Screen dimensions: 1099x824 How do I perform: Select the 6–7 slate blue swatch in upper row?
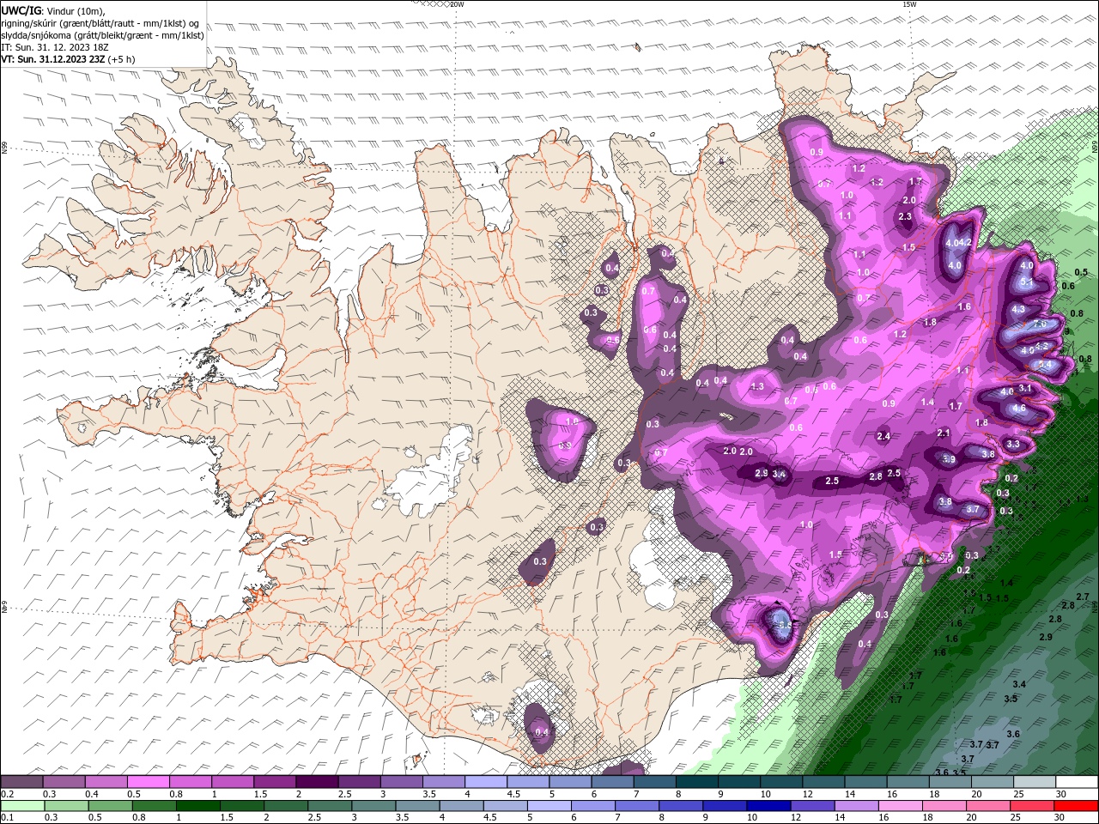click(612, 782)
